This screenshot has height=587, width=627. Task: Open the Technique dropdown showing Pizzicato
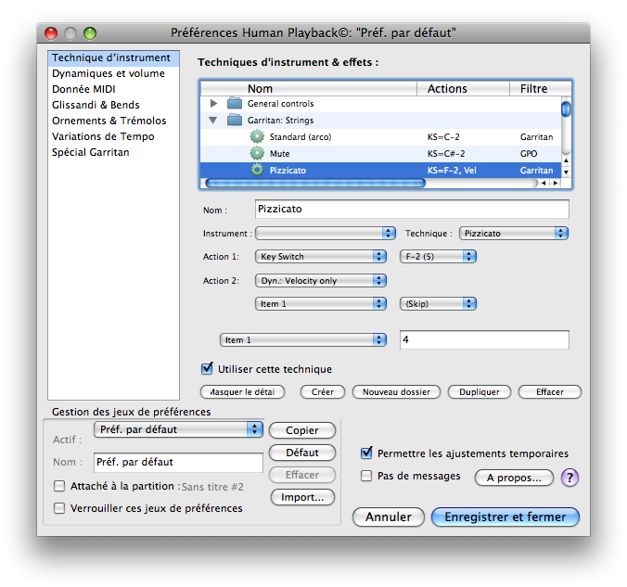coord(514,234)
